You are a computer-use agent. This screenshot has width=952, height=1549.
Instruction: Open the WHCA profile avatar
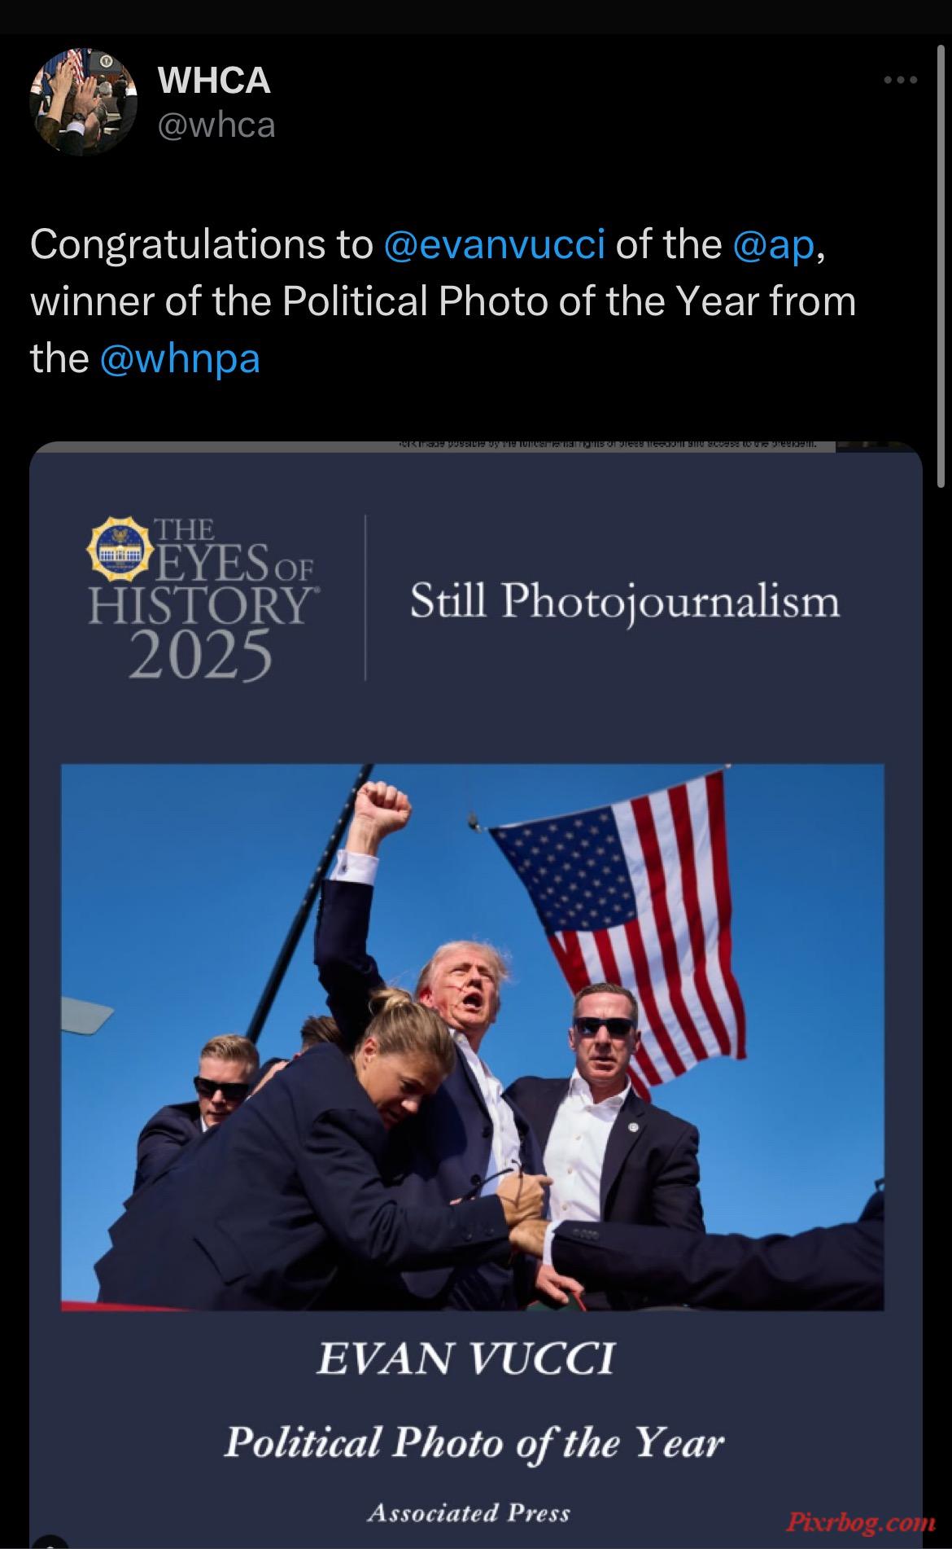(x=84, y=101)
